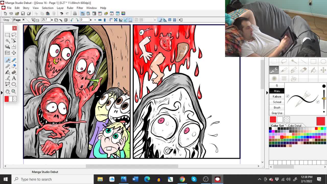The image size is (327, 184).
Task: Close the Page tab
Action: 23,20
